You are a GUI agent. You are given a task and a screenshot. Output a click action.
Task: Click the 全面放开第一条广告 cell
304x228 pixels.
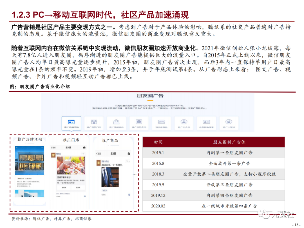[x=229, y=164]
